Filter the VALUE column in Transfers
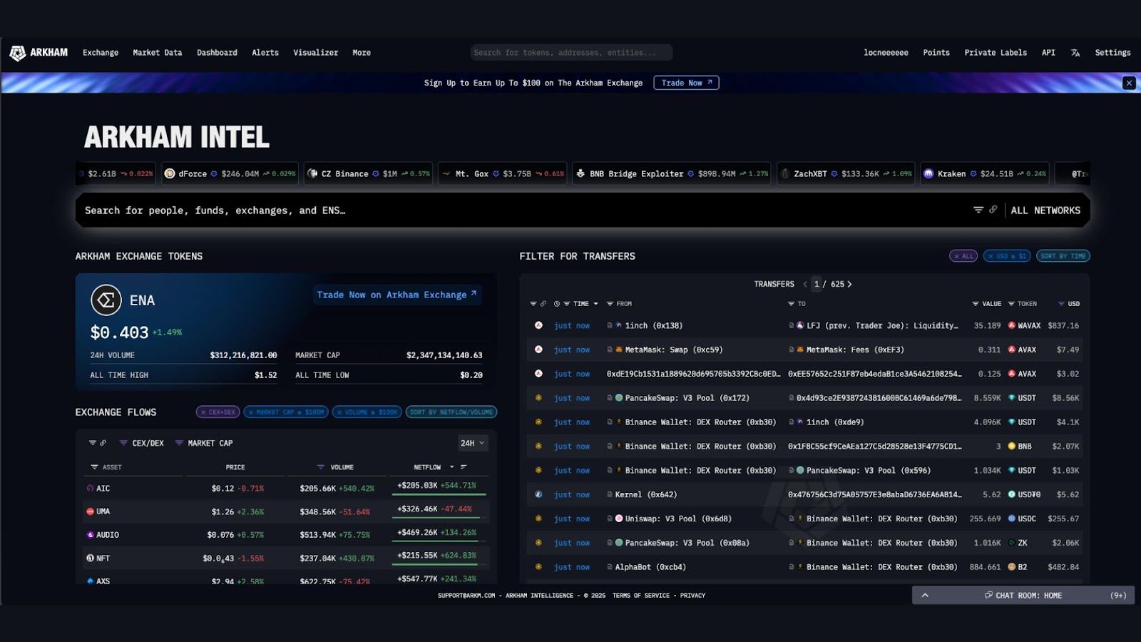 (975, 304)
